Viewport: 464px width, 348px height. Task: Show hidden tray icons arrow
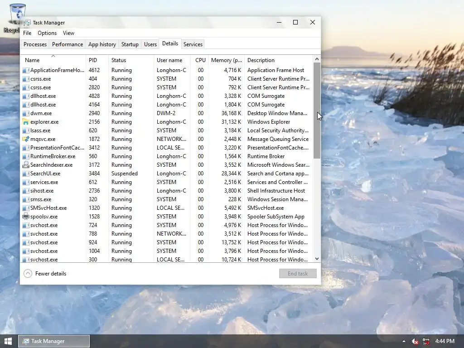404,341
